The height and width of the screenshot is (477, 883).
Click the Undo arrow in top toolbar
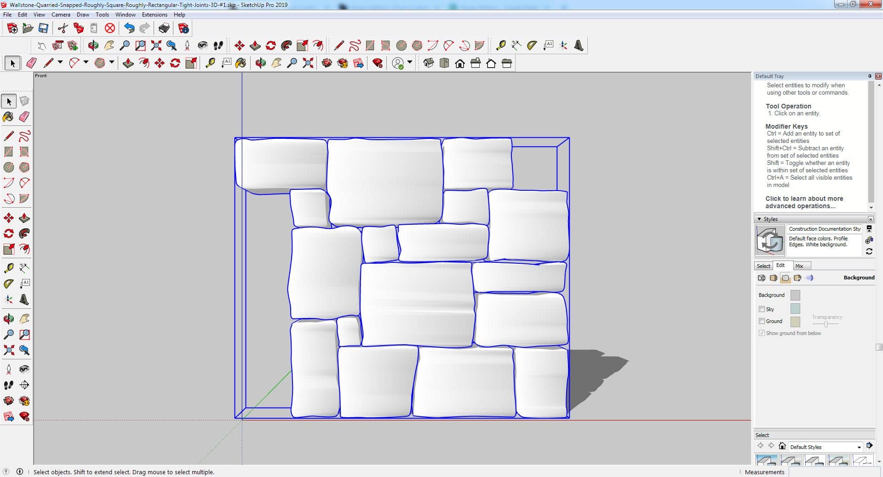pyautogui.click(x=129, y=28)
